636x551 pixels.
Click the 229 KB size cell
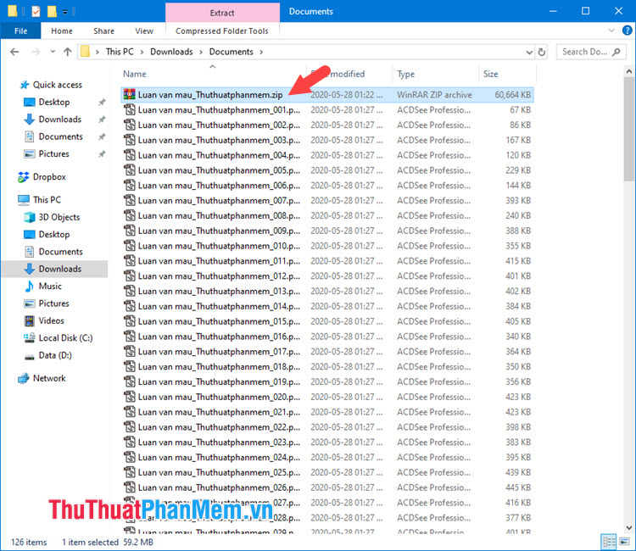pyautogui.click(x=518, y=170)
